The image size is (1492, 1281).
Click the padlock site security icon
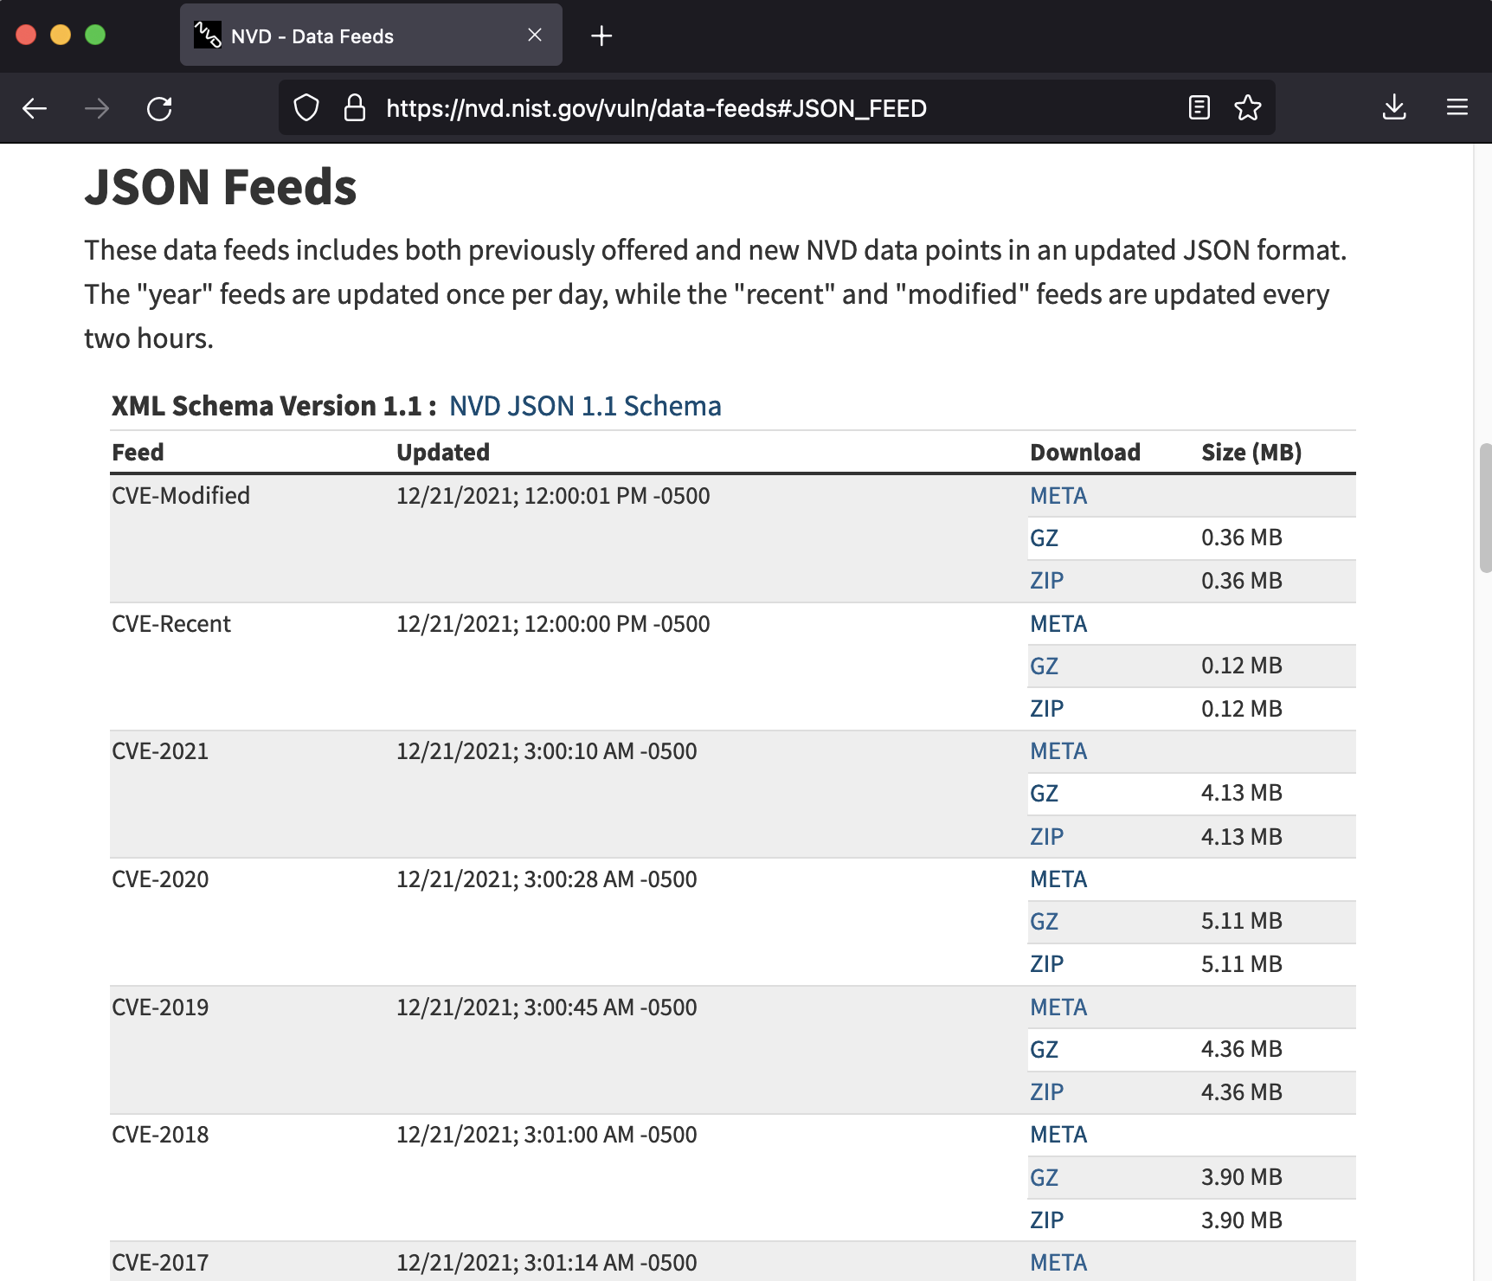click(354, 108)
